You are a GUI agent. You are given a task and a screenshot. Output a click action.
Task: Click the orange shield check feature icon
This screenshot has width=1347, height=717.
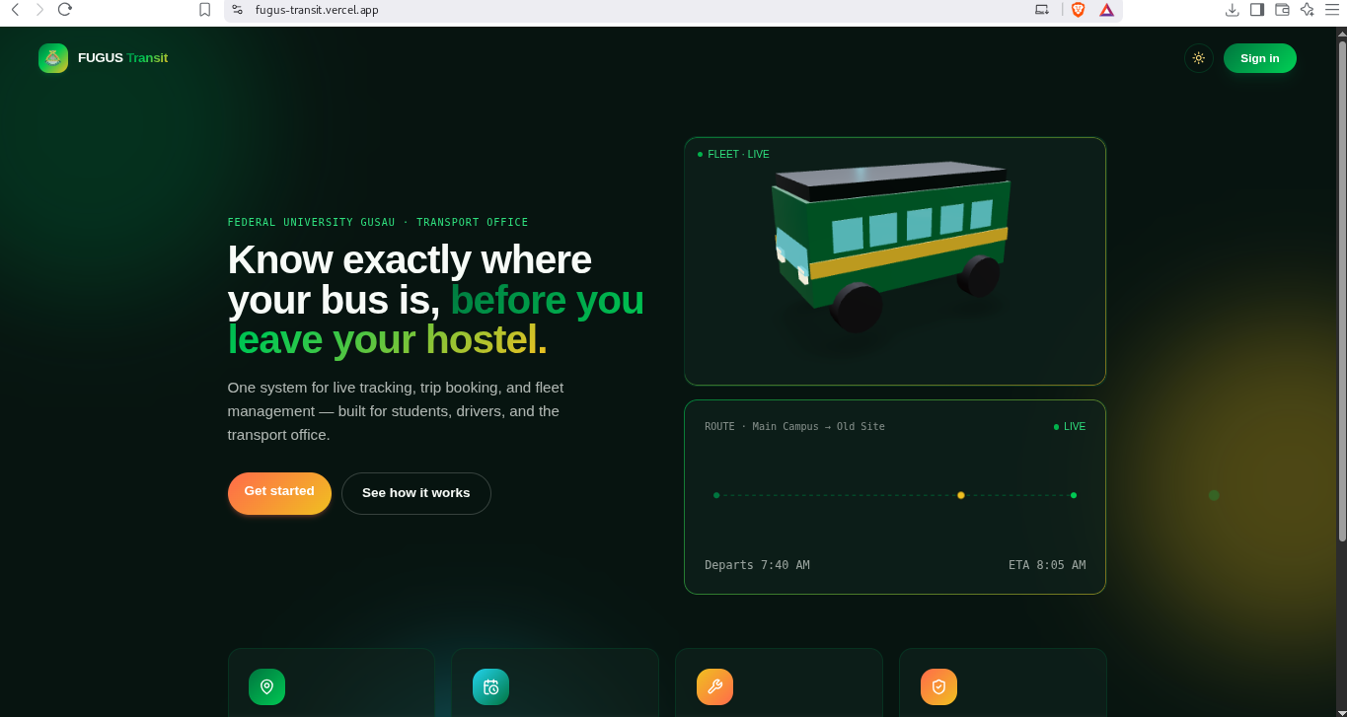(x=938, y=687)
